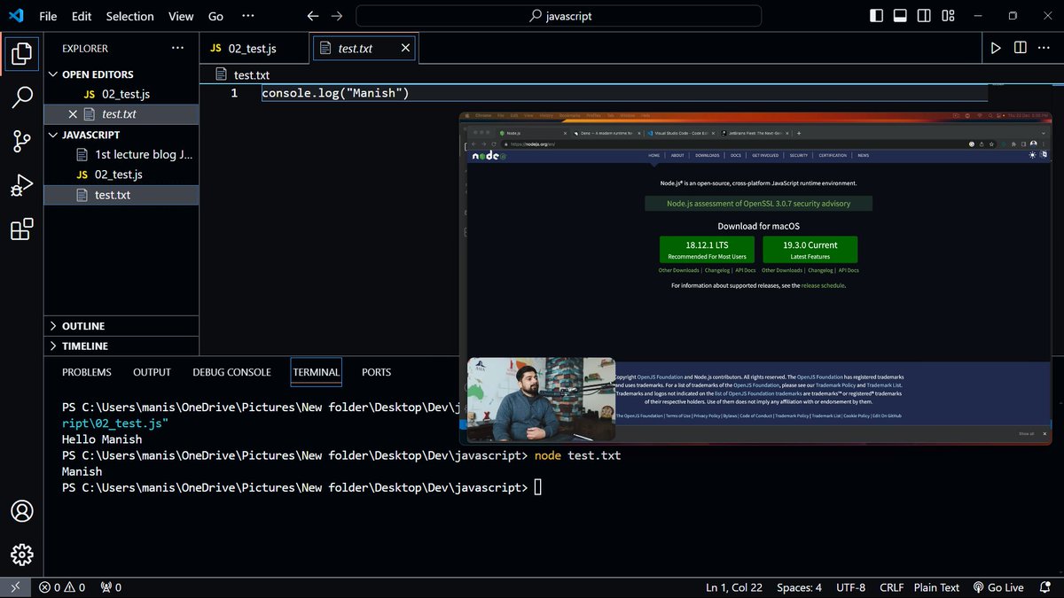The height and width of the screenshot is (598, 1064).
Task: Open the Source Control view
Action: [22, 142]
